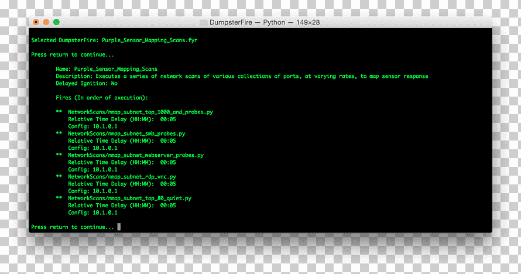The height and width of the screenshot is (274, 521).
Task: Click the Delayed Ignition: No line
Action: point(87,83)
